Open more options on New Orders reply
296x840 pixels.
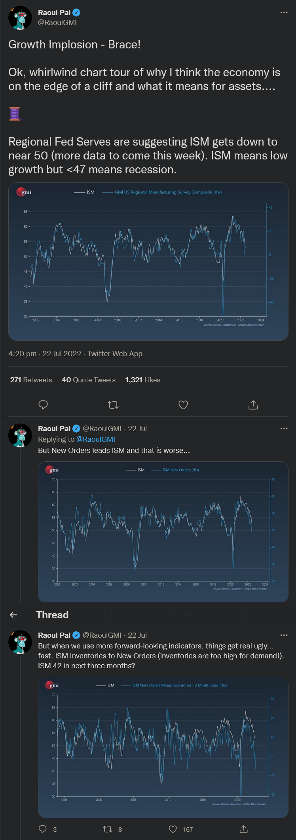click(x=284, y=429)
